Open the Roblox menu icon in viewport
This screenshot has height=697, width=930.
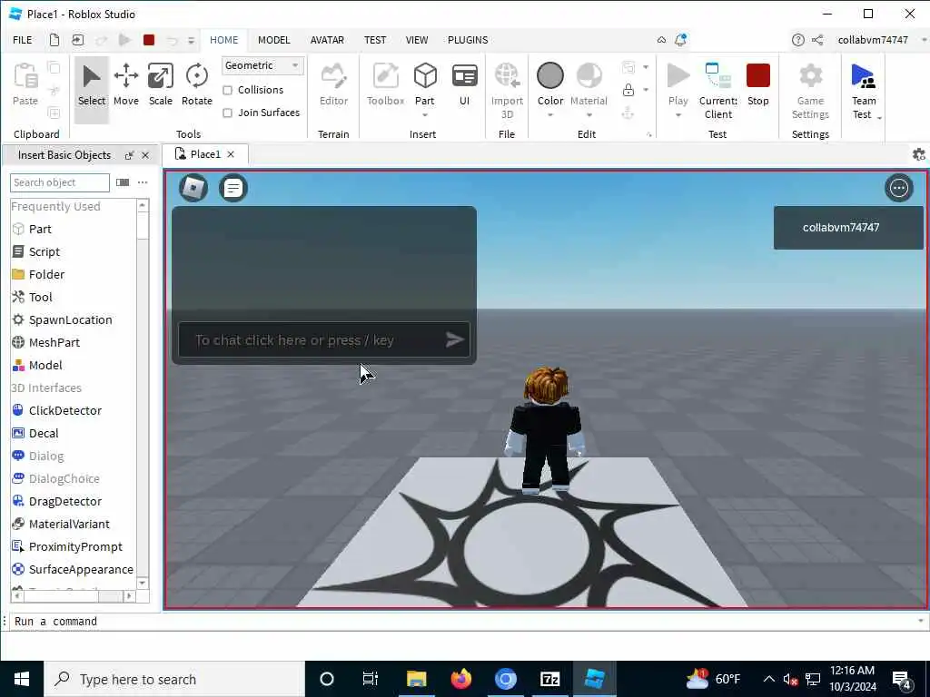(x=193, y=188)
